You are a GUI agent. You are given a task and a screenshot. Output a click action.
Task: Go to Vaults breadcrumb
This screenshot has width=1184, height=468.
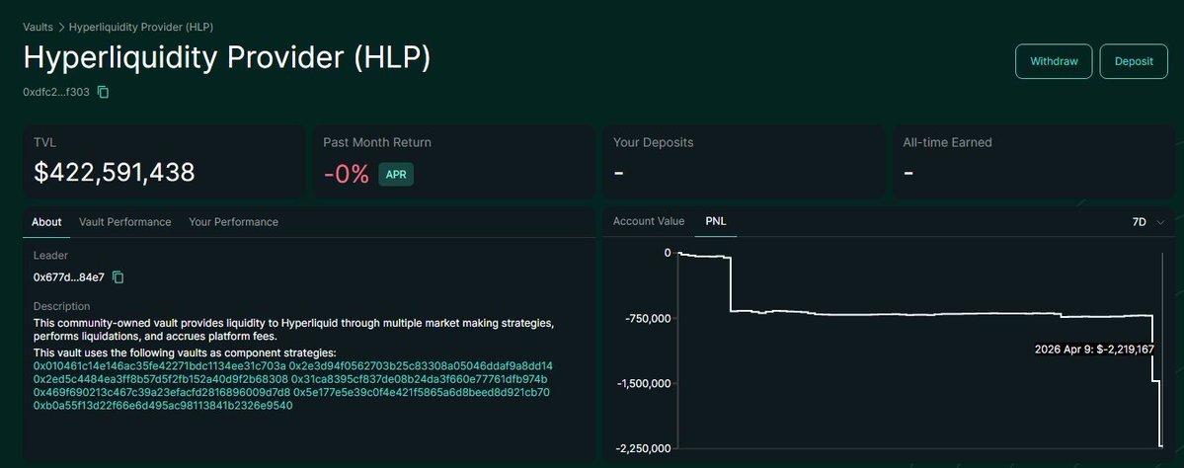[x=38, y=28]
